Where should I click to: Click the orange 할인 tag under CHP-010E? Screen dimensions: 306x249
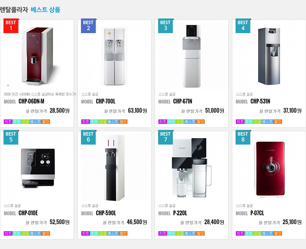(46, 233)
